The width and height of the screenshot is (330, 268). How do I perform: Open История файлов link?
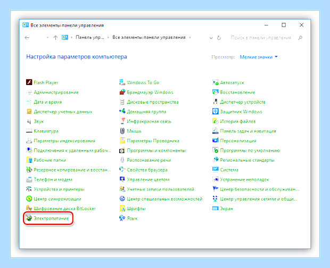[x=238, y=121]
